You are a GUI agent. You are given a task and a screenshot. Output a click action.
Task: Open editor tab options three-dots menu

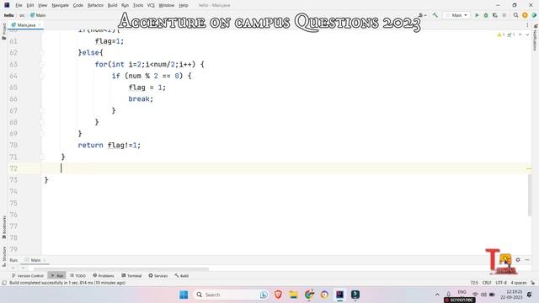tap(527, 25)
